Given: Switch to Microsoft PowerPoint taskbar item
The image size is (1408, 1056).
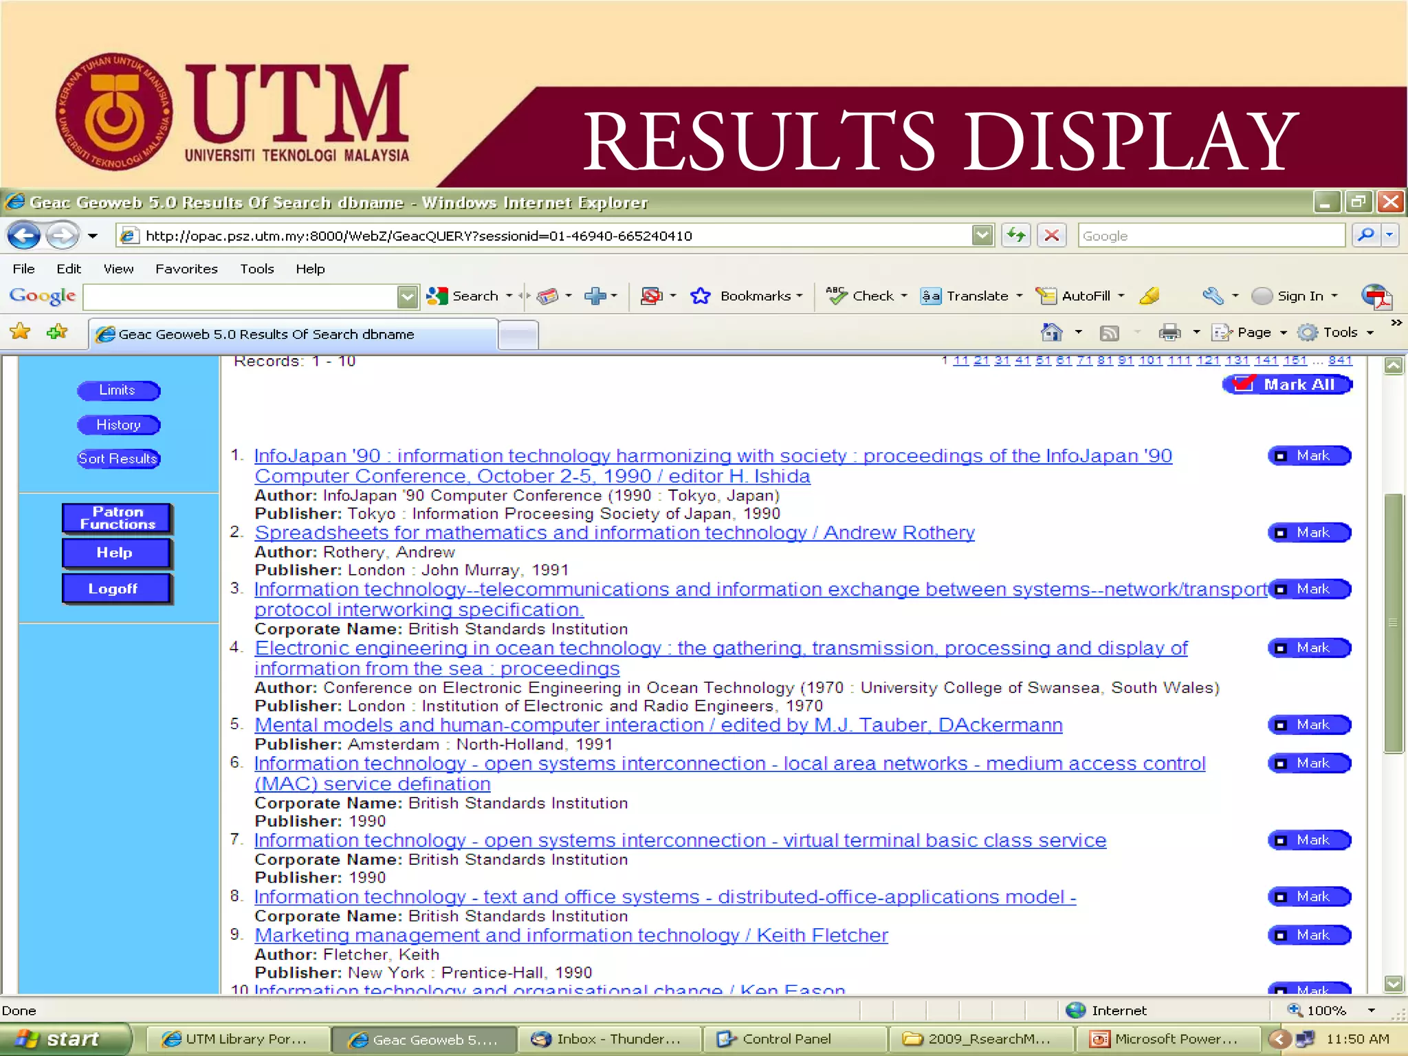Looking at the screenshot, I should [1169, 1039].
